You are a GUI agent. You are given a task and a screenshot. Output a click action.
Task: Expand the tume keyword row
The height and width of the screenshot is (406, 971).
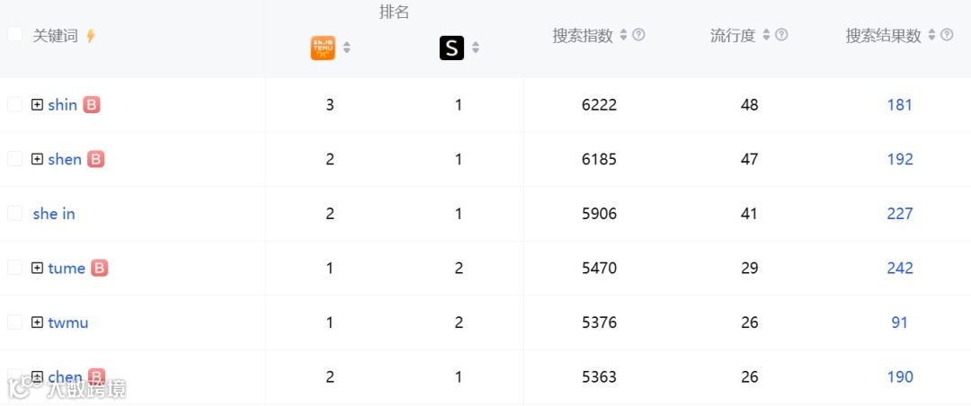click(37, 268)
